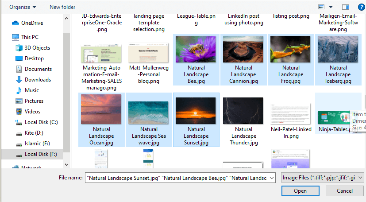Navigate to the Music folder
366x202 pixels.
point(32,90)
